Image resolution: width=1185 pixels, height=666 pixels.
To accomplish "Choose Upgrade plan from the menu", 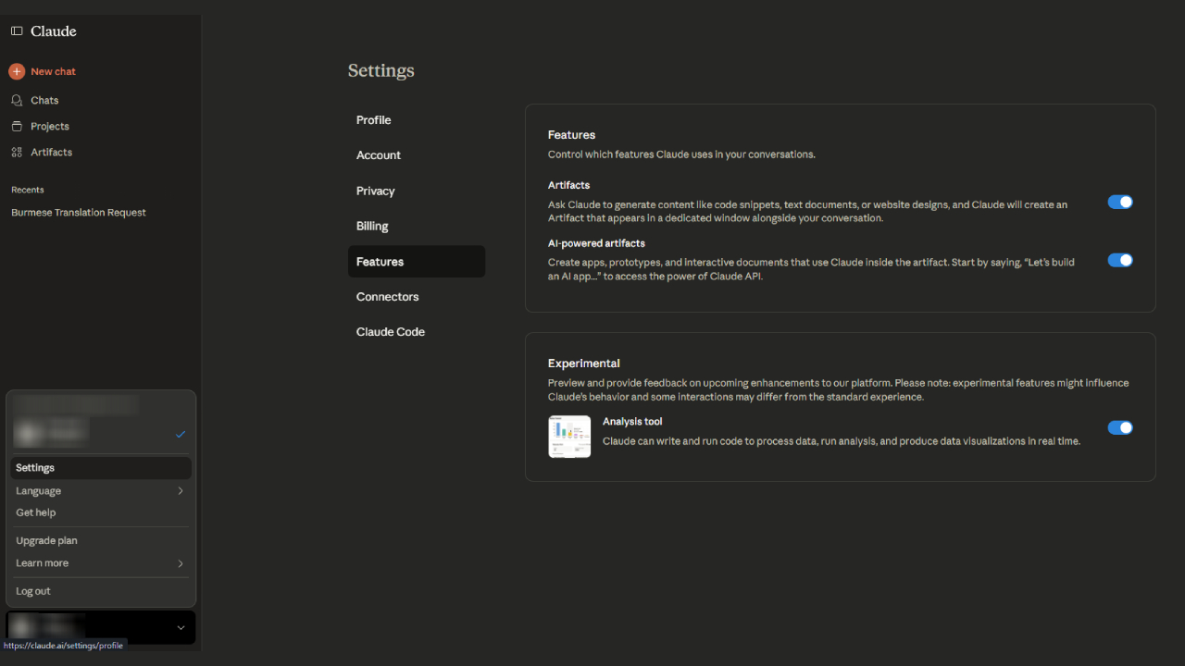I will pos(46,540).
